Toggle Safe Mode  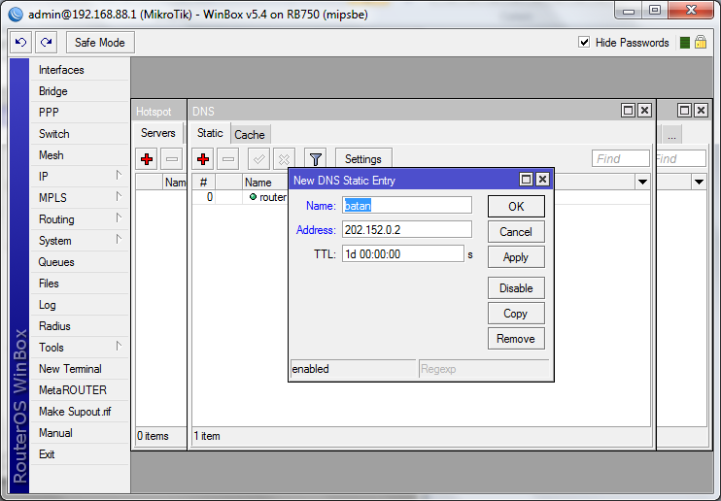click(100, 43)
